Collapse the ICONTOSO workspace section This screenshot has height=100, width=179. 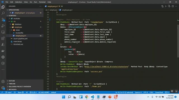(25, 16)
